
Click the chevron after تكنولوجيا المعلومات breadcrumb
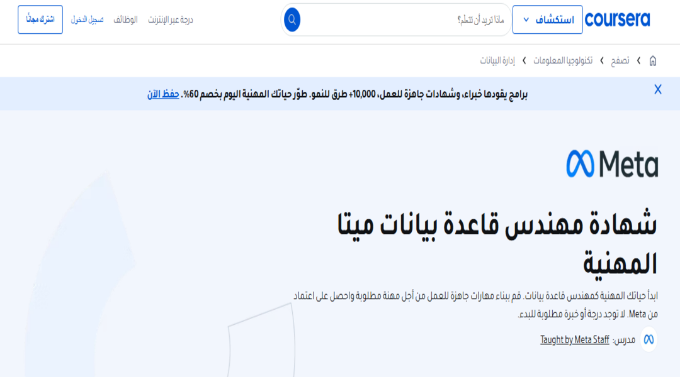click(523, 60)
